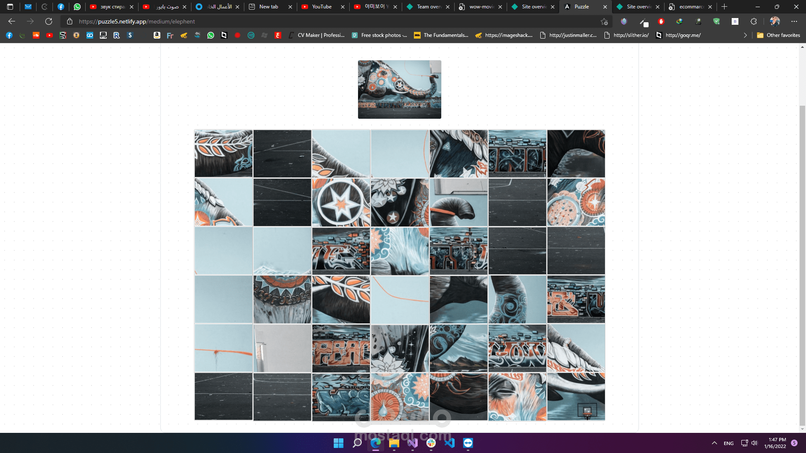Open the browser Settings and more menu
Viewport: 806px width, 453px height.
(x=794, y=21)
